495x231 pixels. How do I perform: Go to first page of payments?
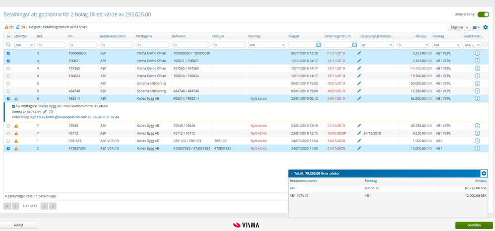pyautogui.click(x=7, y=206)
